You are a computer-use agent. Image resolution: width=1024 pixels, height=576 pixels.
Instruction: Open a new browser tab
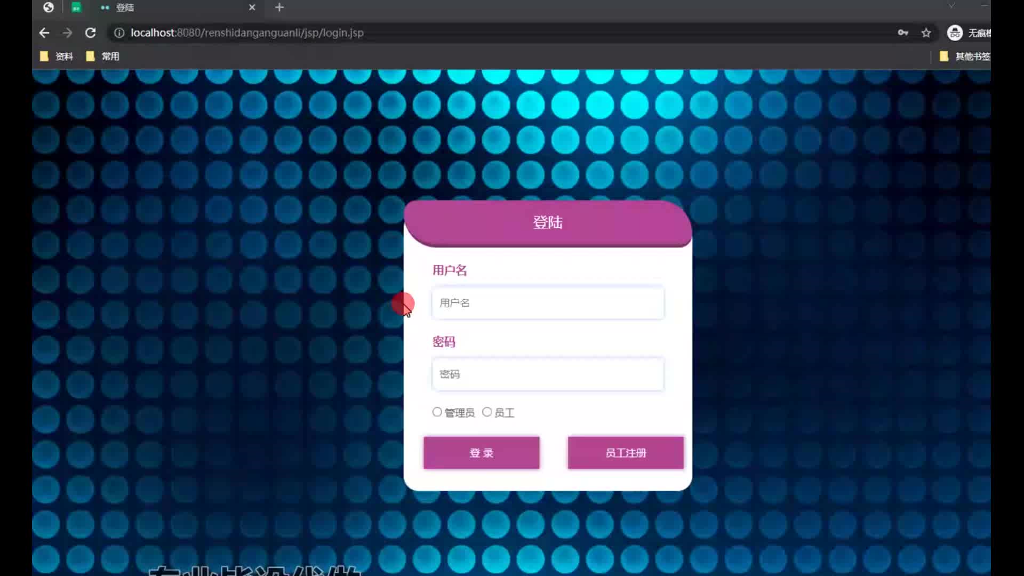[279, 7]
